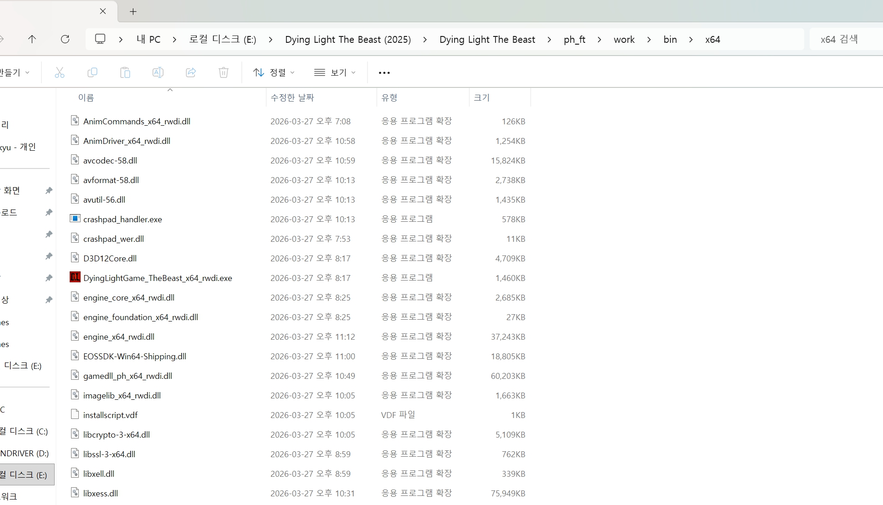883x505 pixels.
Task: Expand chevron after ph_ft in address bar
Action: pyautogui.click(x=599, y=40)
